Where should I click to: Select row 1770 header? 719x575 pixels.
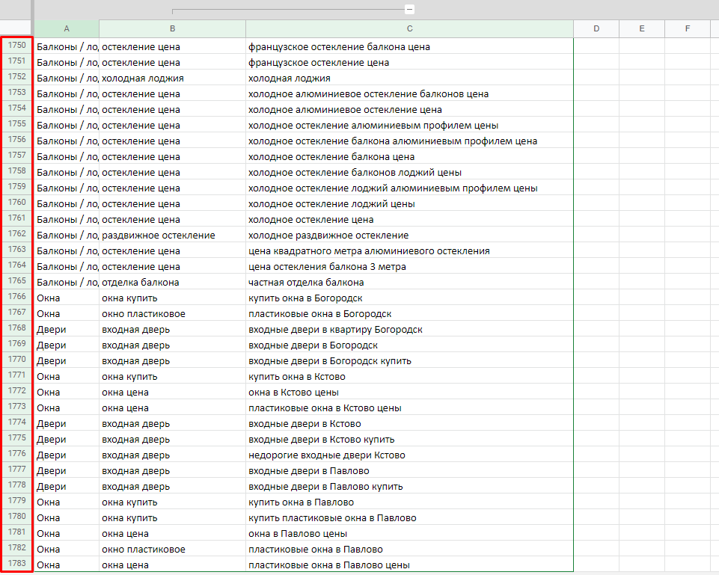click(17, 359)
